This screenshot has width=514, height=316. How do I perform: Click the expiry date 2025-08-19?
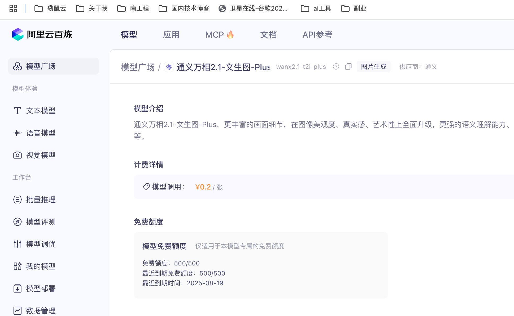[205, 283]
